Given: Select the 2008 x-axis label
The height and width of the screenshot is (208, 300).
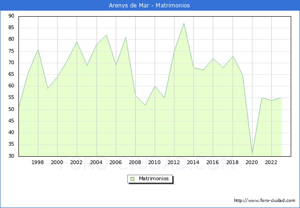Looking at the screenshot, I should point(135,162).
